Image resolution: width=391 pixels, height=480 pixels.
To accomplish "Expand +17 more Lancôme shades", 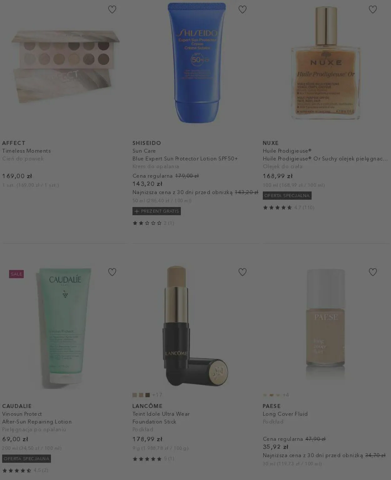I will (157, 395).
